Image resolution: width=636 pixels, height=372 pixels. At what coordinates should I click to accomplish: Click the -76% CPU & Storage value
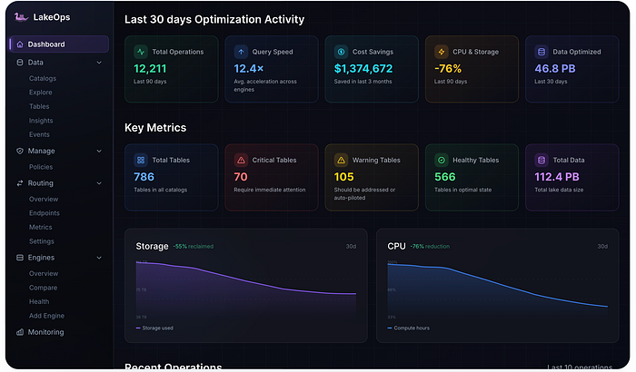(x=448, y=68)
